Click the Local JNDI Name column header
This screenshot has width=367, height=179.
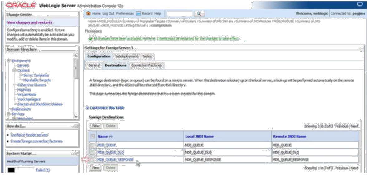pyautogui.click(x=199, y=136)
